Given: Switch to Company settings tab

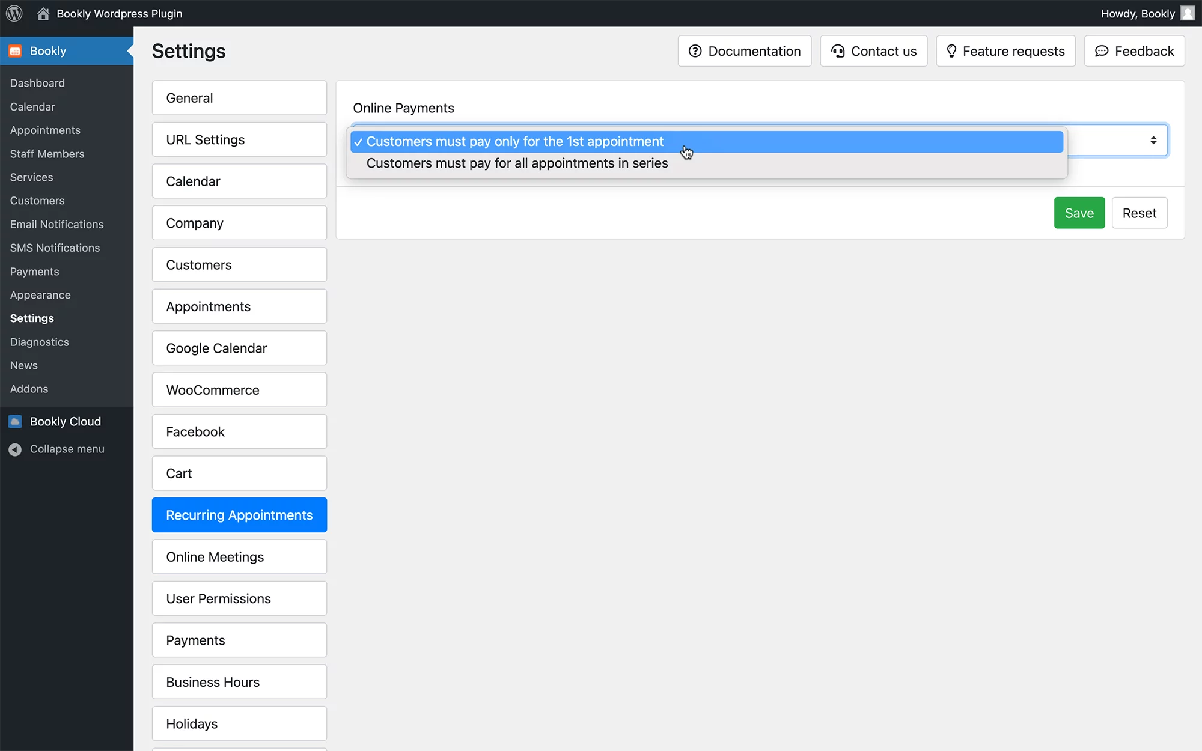Looking at the screenshot, I should 239,223.
